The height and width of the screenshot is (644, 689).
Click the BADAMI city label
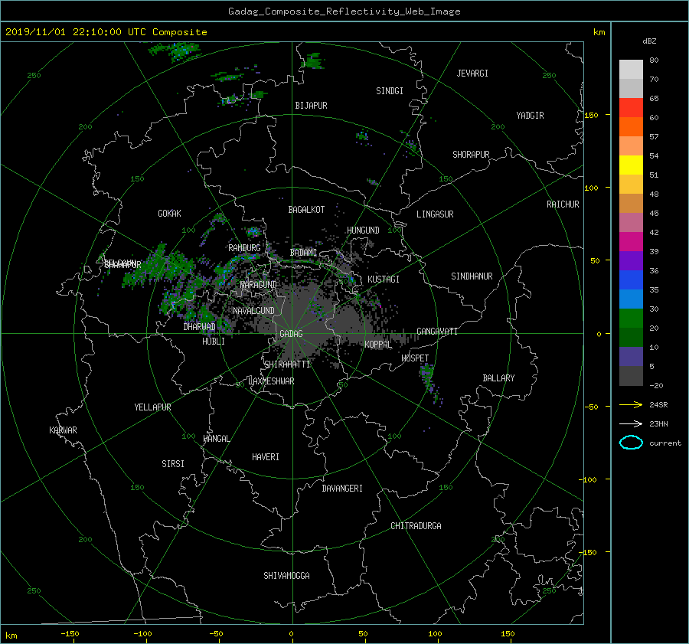coord(303,253)
